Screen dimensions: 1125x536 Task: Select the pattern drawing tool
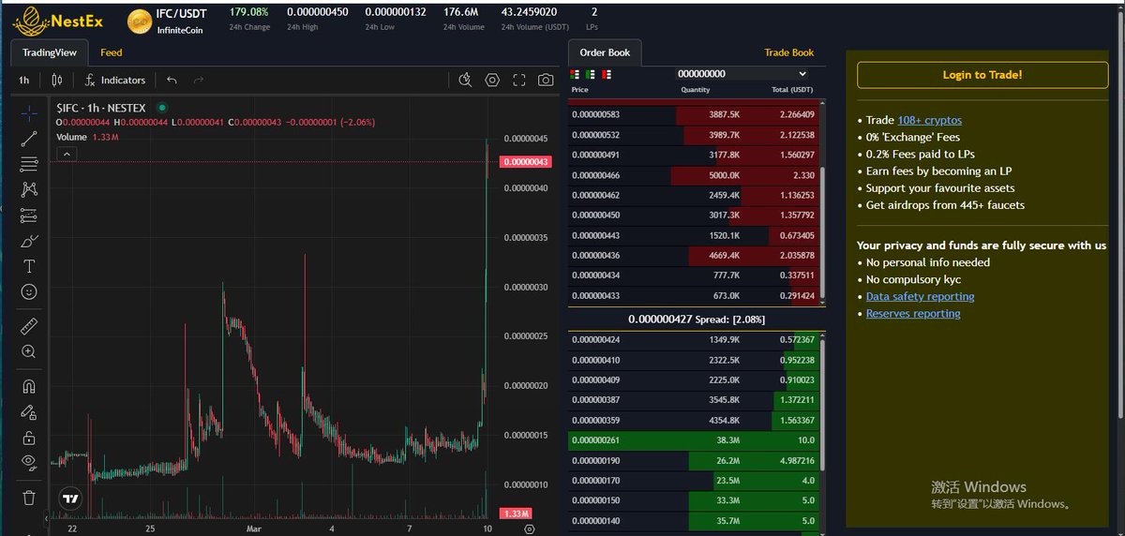(29, 189)
